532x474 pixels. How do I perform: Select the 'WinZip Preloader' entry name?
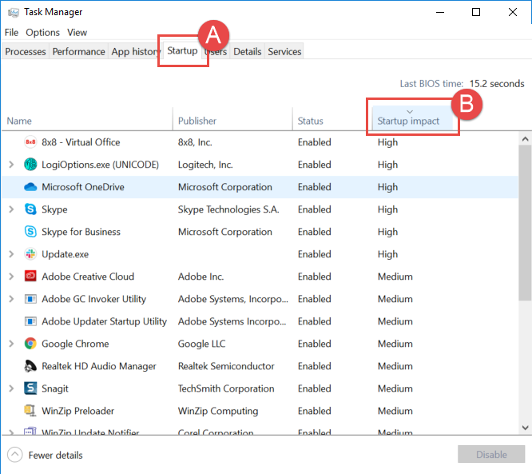coord(77,411)
